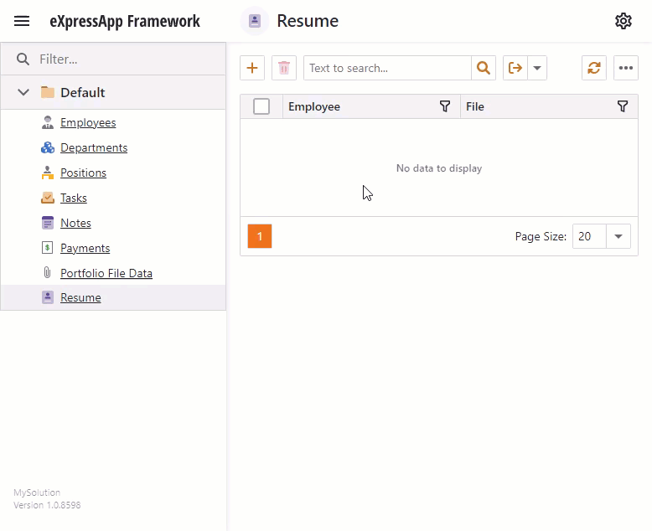Click the Tasks icon in sidebar
Screen dimensions: 652x531
point(48,198)
